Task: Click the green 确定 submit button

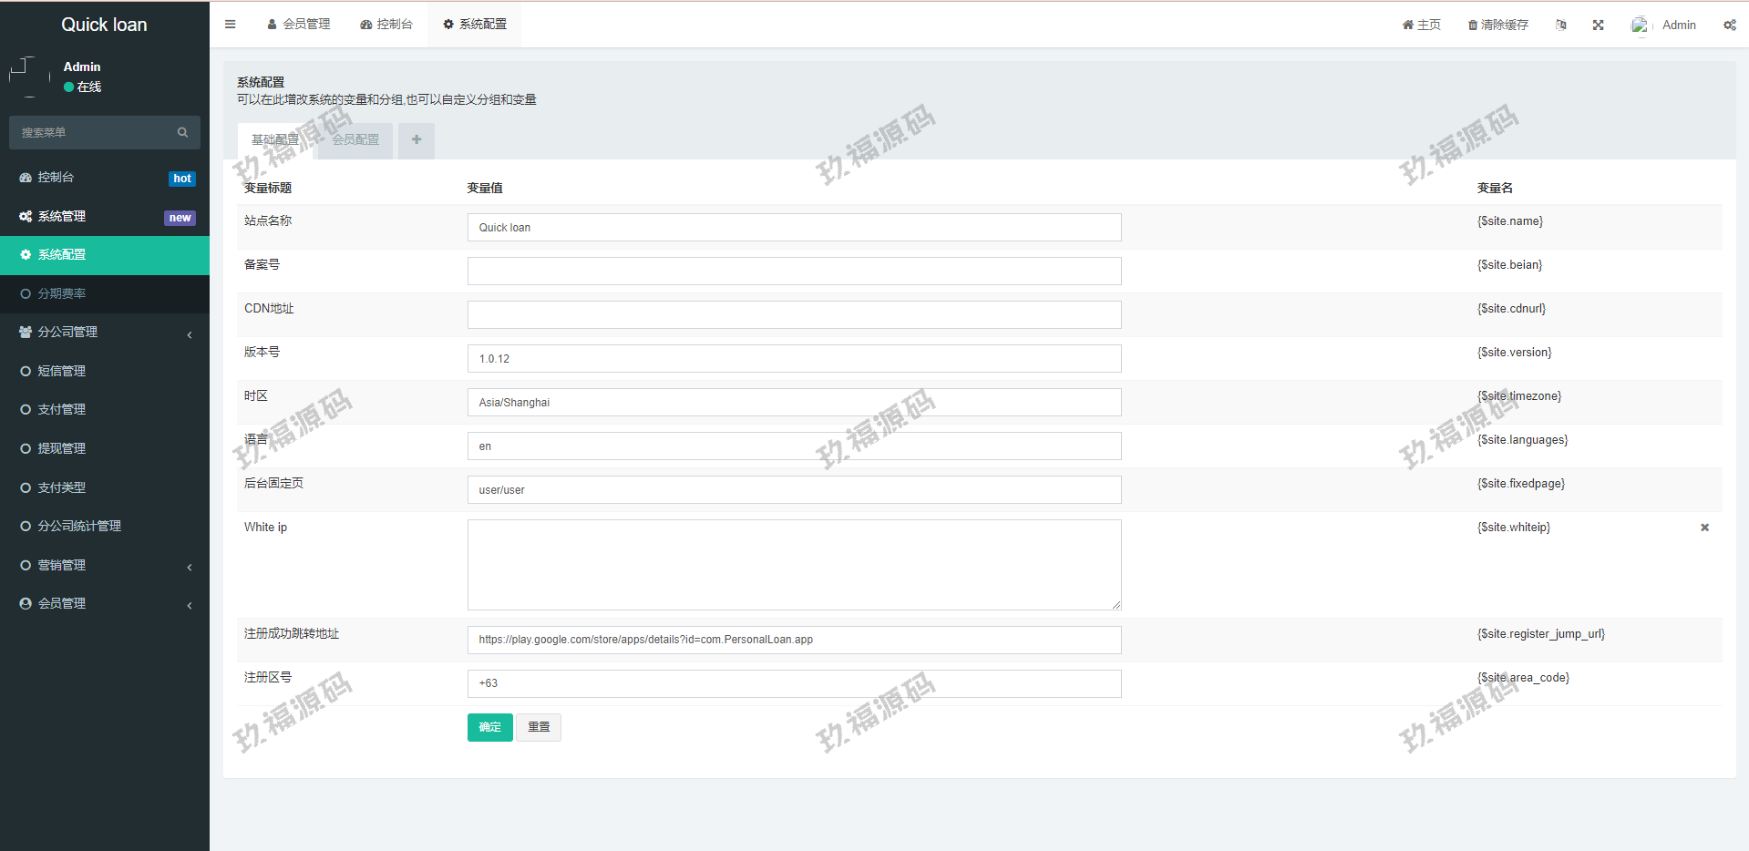Action: [x=489, y=727]
